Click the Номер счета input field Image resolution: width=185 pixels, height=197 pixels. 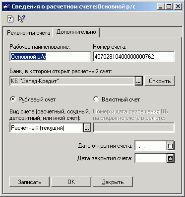pyautogui.click(x=133, y=57)
